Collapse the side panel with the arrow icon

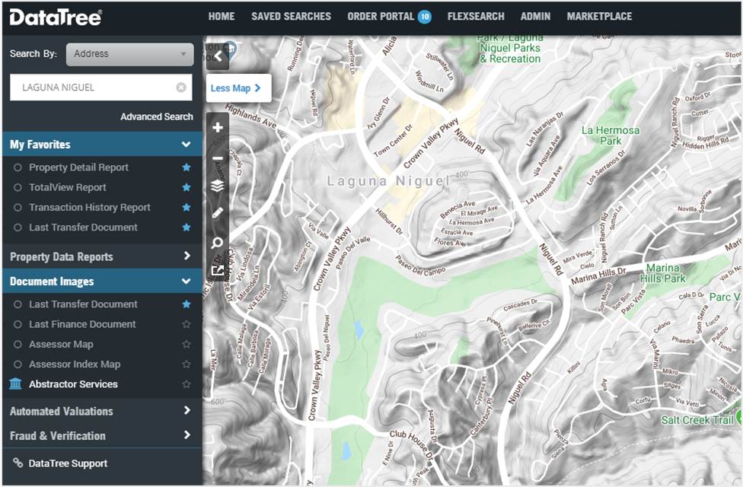[x=217, y=56]
